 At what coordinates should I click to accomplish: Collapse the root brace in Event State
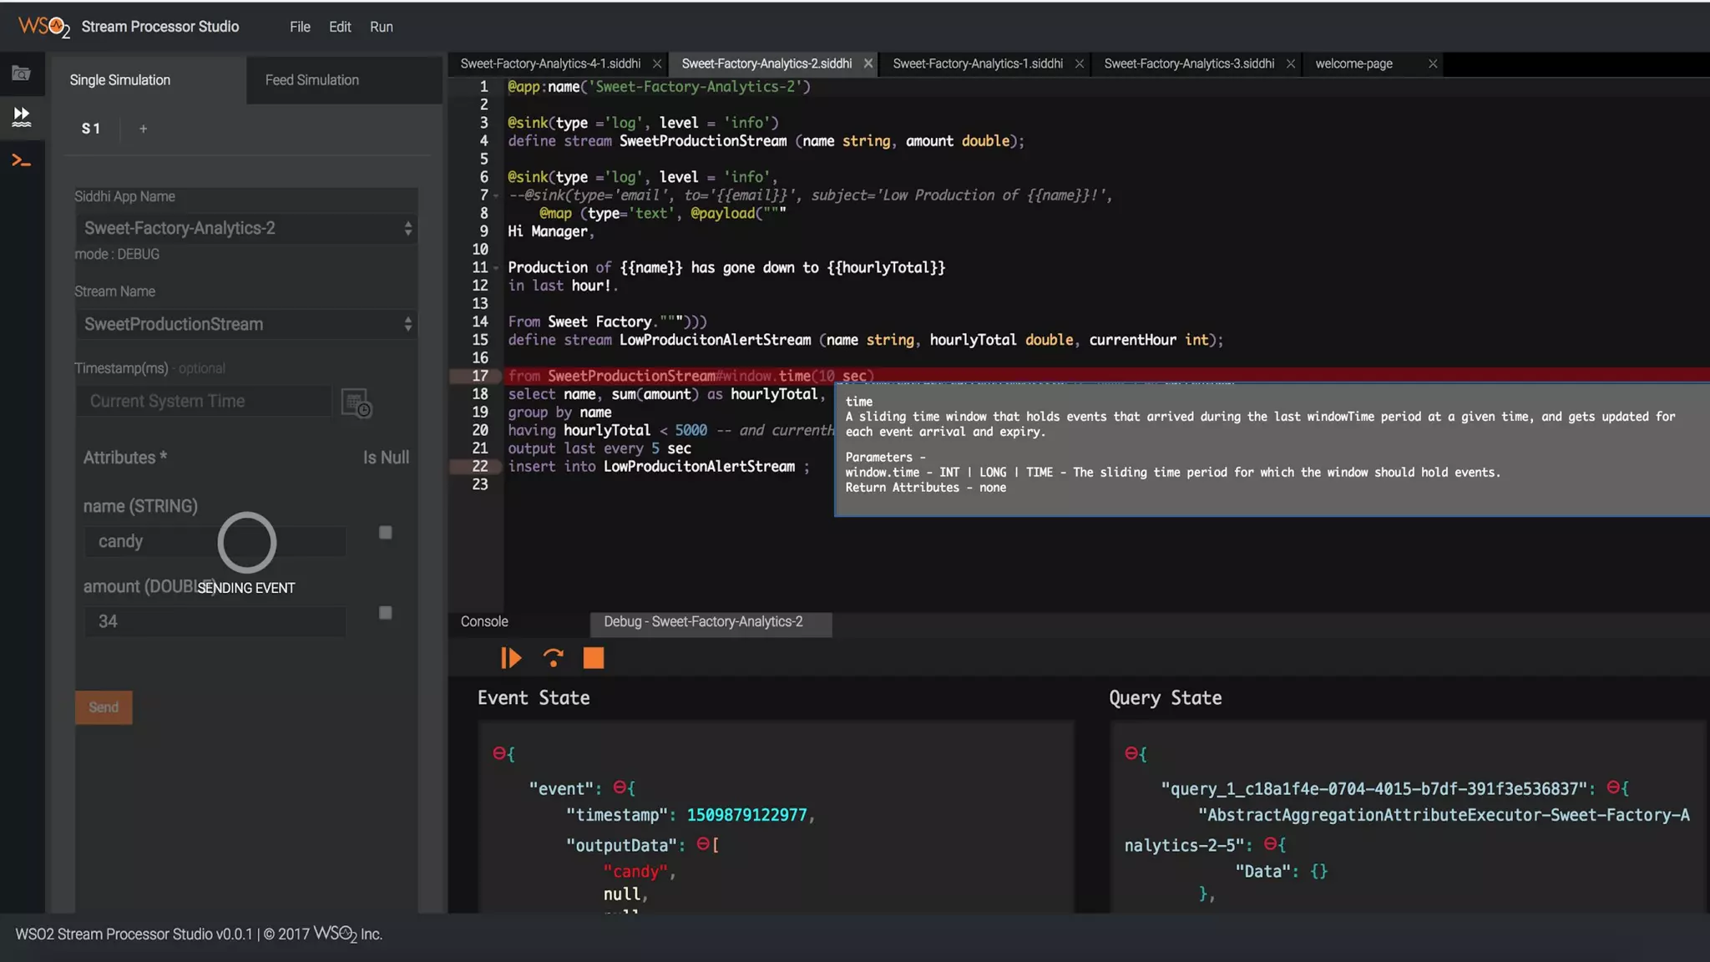pos(498,753)
